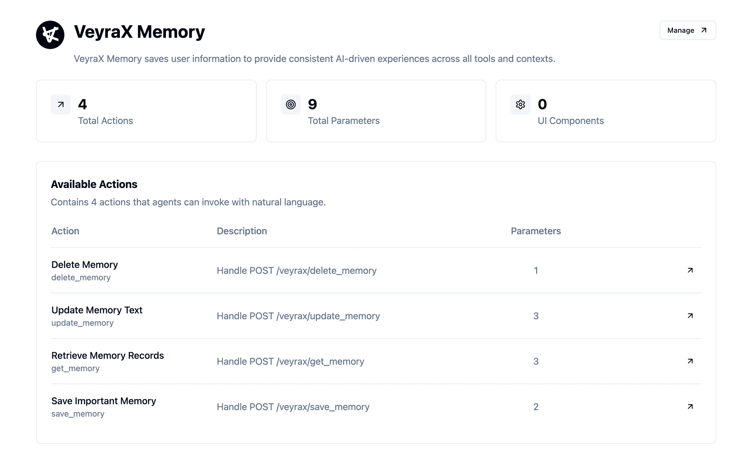Select the Delete Memory action title
This screenshot has width=731, height=455.
[85, 265]
